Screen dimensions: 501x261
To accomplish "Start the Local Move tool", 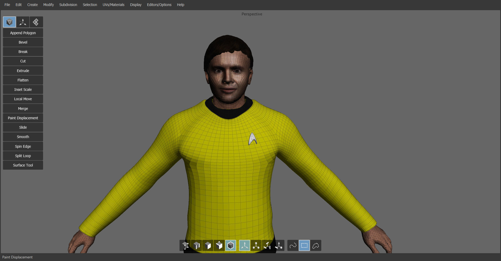I will tap(23, 99).
